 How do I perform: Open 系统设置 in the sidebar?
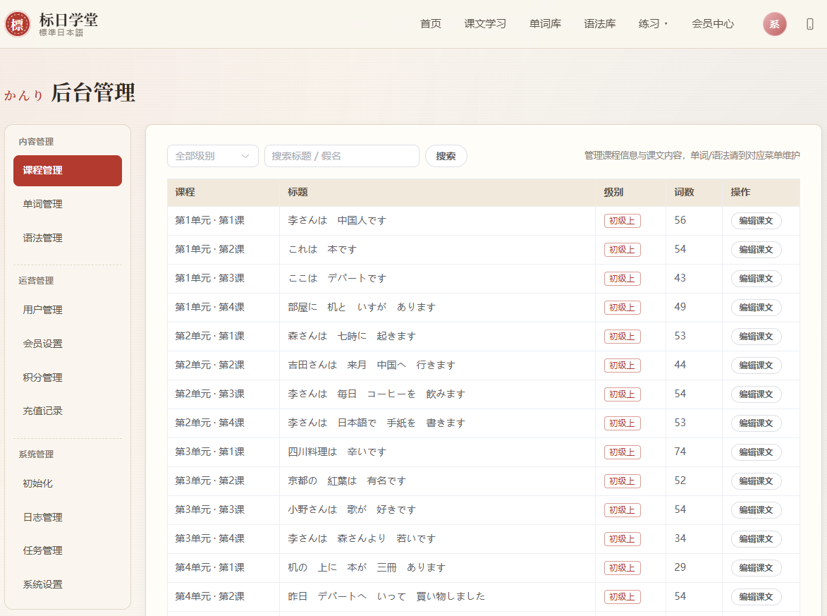click(68, 584)
